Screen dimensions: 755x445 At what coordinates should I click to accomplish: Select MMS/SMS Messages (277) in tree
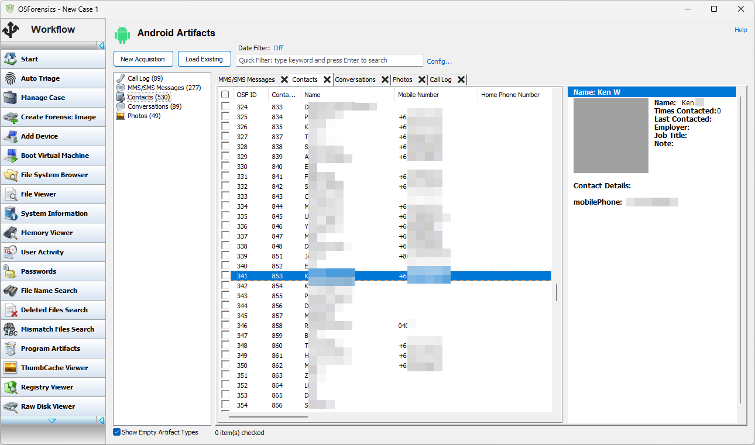[164, 88]
